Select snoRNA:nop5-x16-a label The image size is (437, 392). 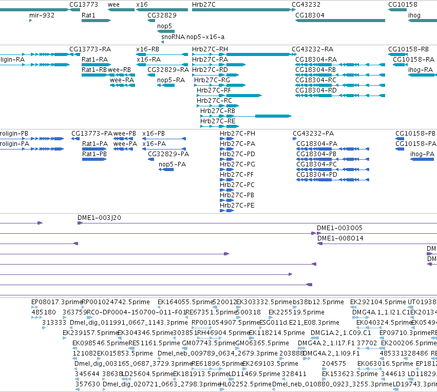coord(193,37)
